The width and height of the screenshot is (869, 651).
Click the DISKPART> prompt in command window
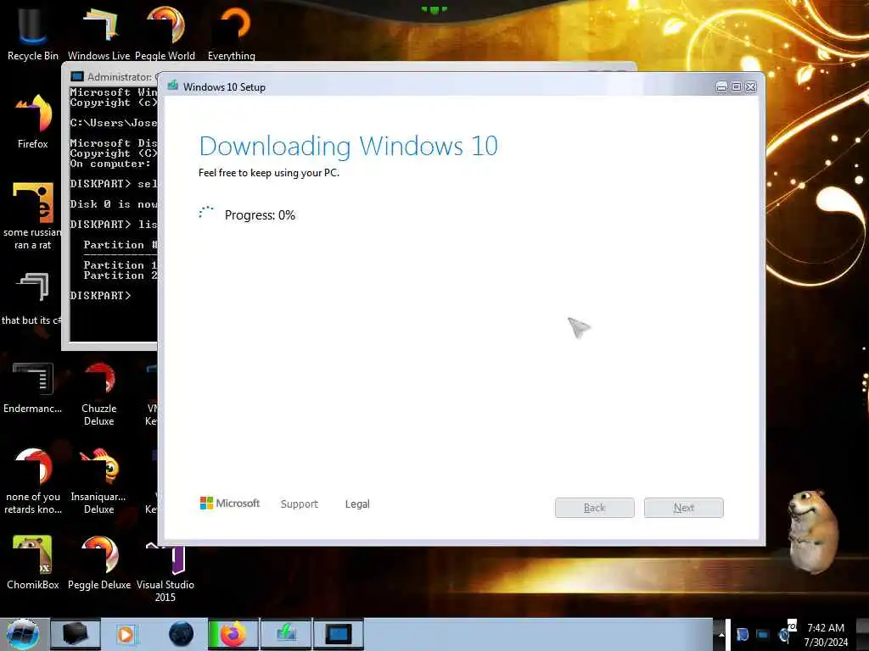[100, 295]
